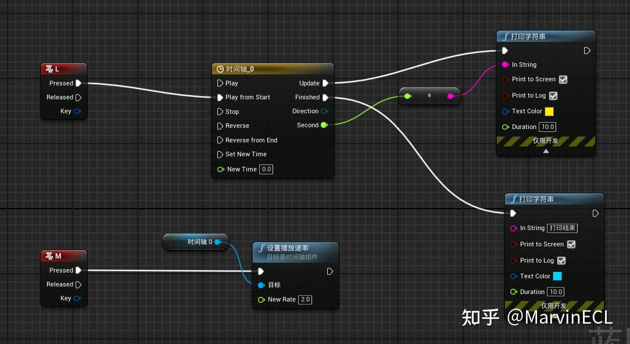Toggle Print to Screen on bottom 打印字符串 node
The image size is (630, 344).
pyautogui.click(x=571, y=244)
